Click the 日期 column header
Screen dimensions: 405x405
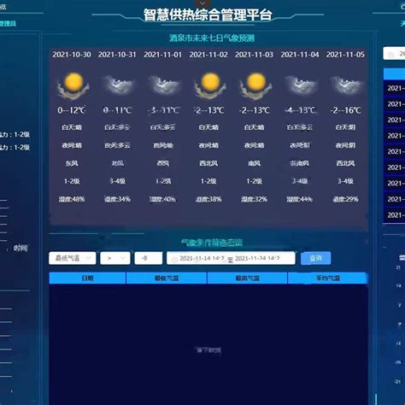[87, 278]
